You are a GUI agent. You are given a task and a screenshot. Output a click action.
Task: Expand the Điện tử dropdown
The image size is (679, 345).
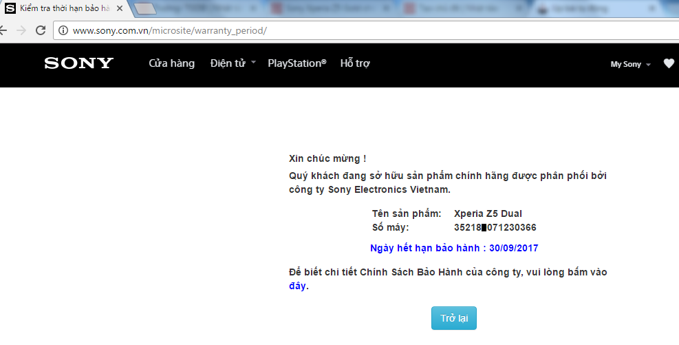(233, 63)
